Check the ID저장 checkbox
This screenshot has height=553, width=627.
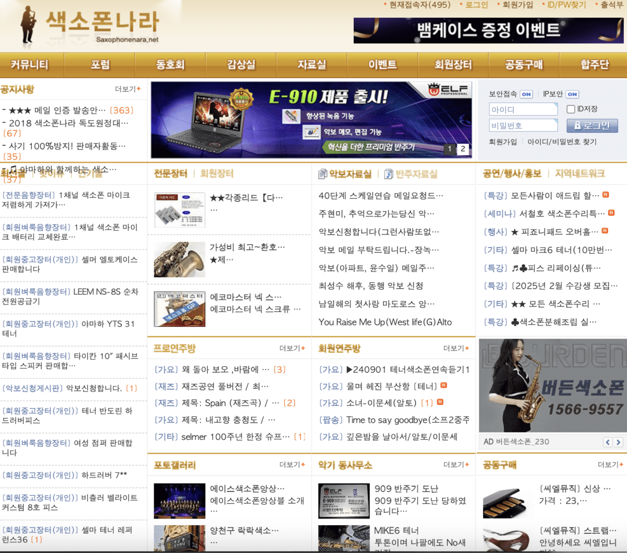[571, 109]
